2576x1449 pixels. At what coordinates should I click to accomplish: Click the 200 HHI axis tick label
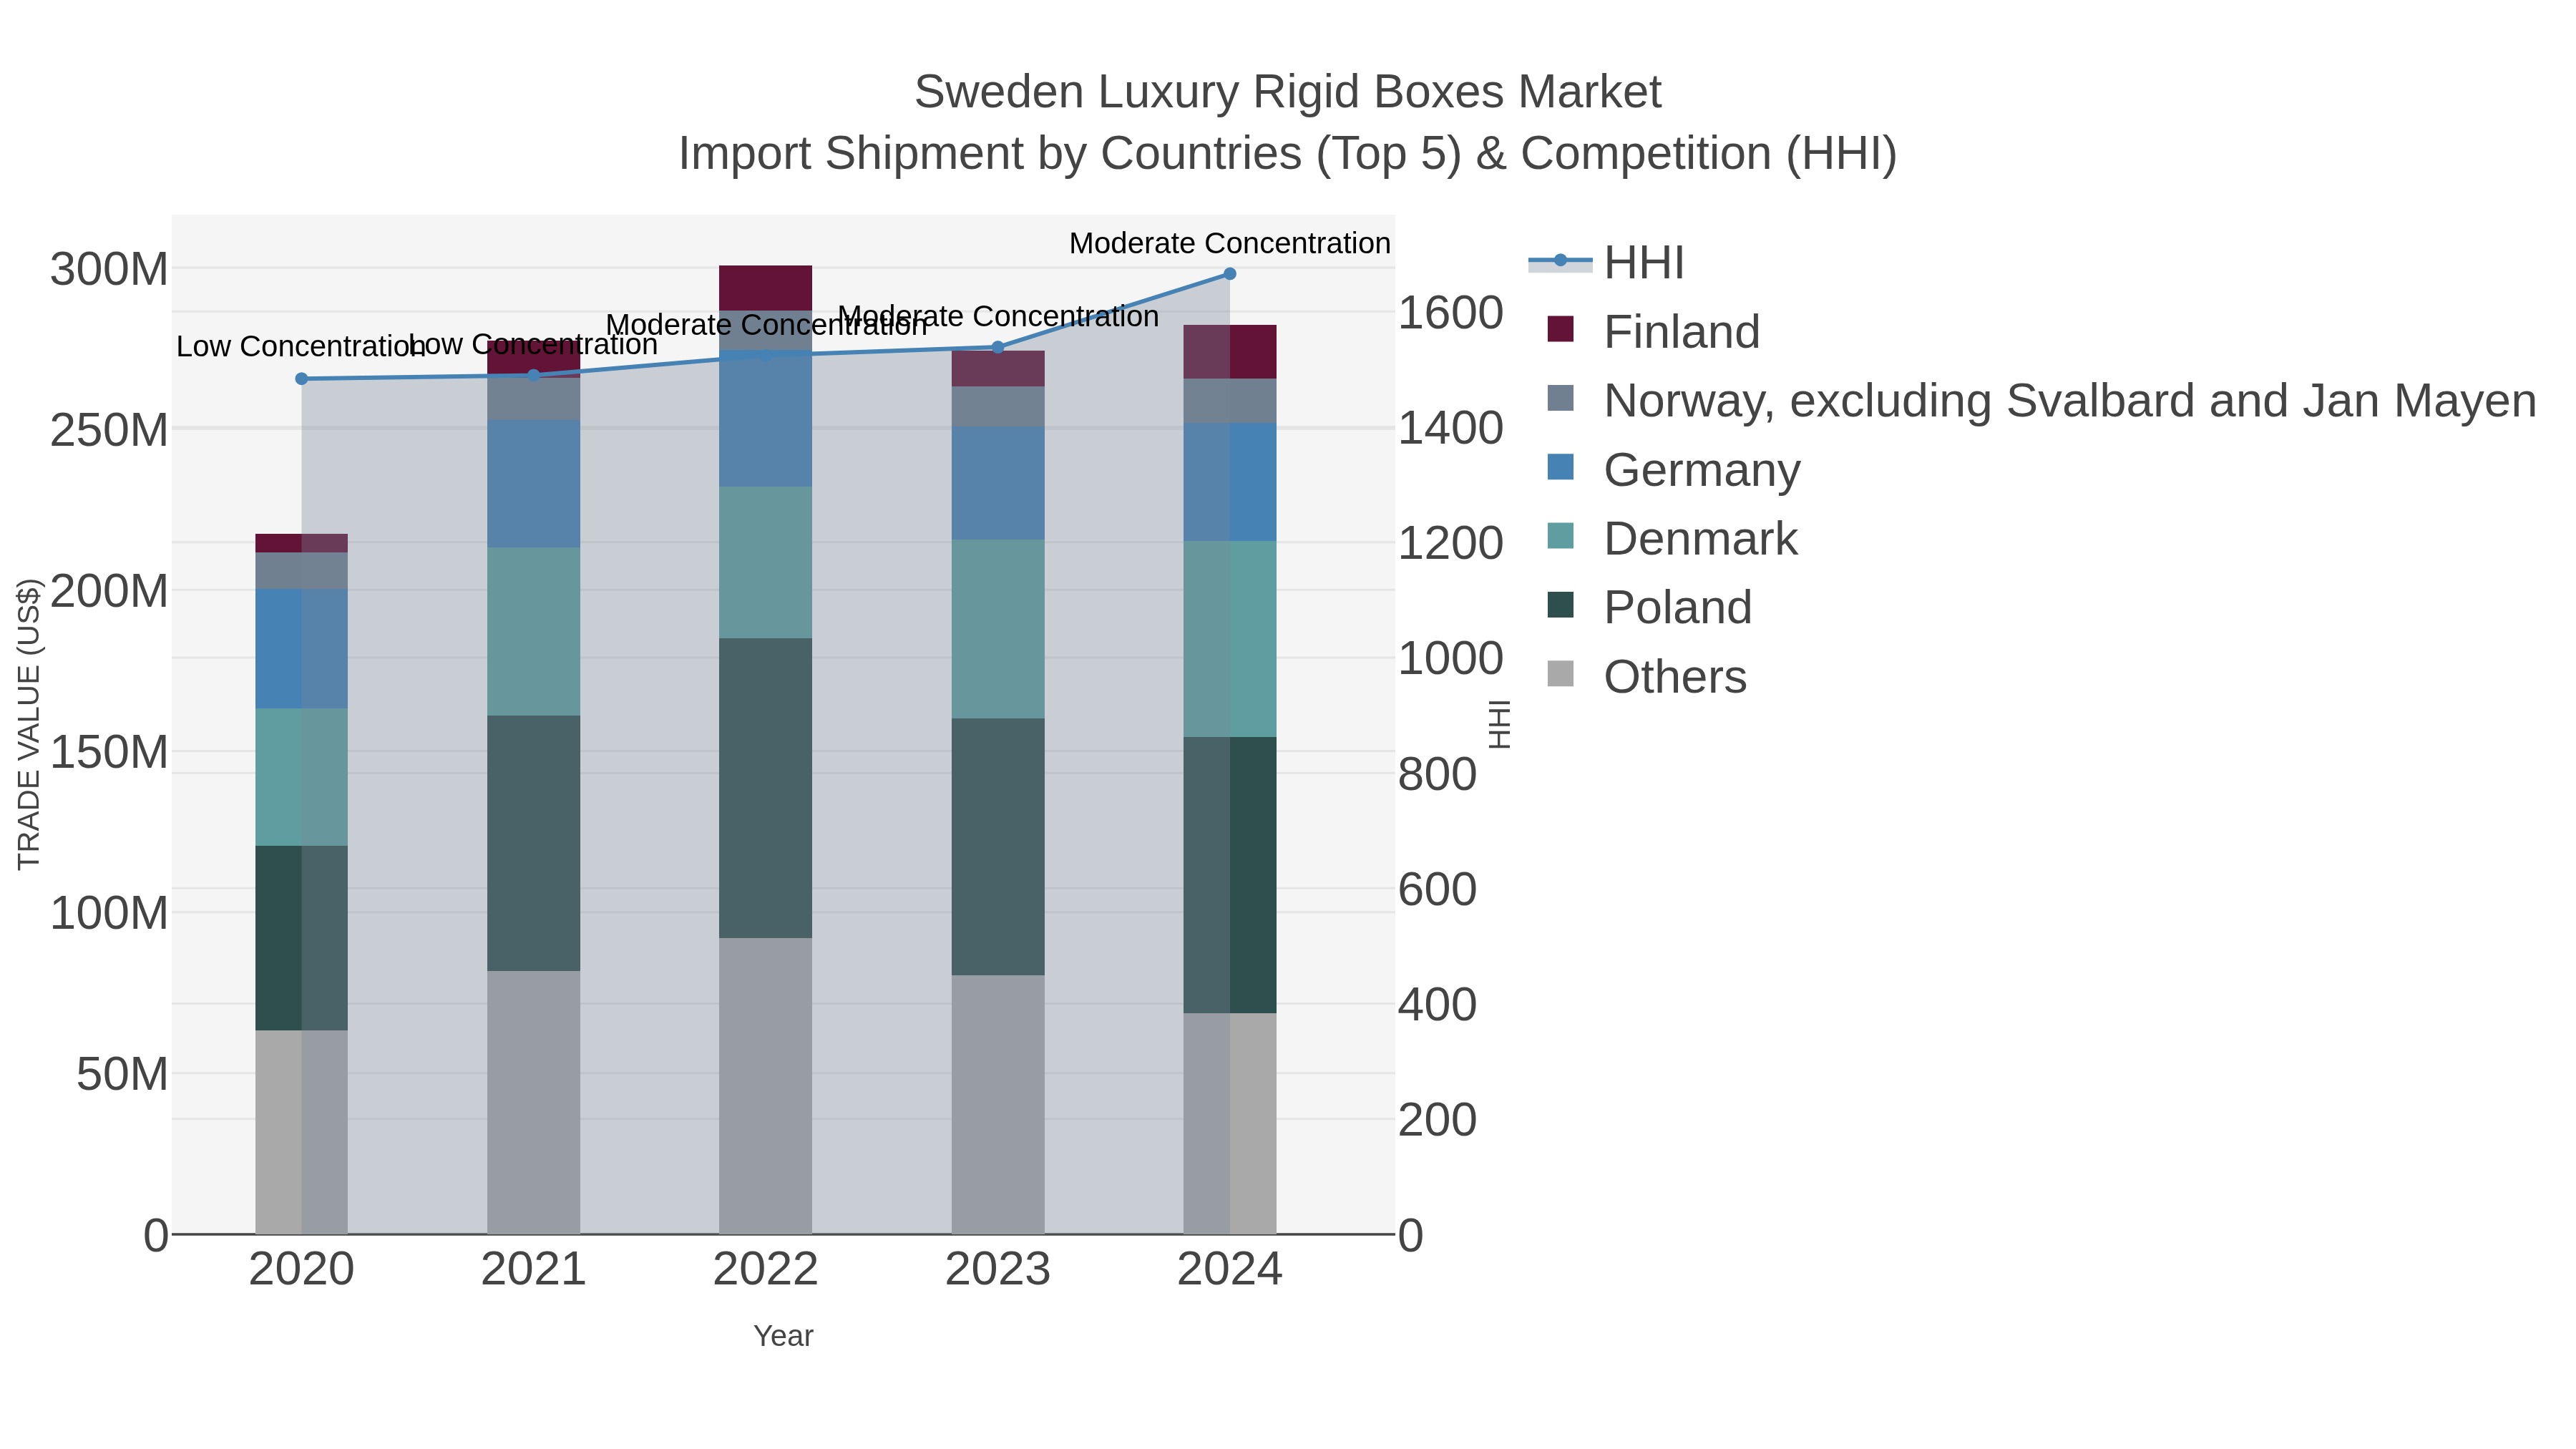[x=1437, y=1119]
